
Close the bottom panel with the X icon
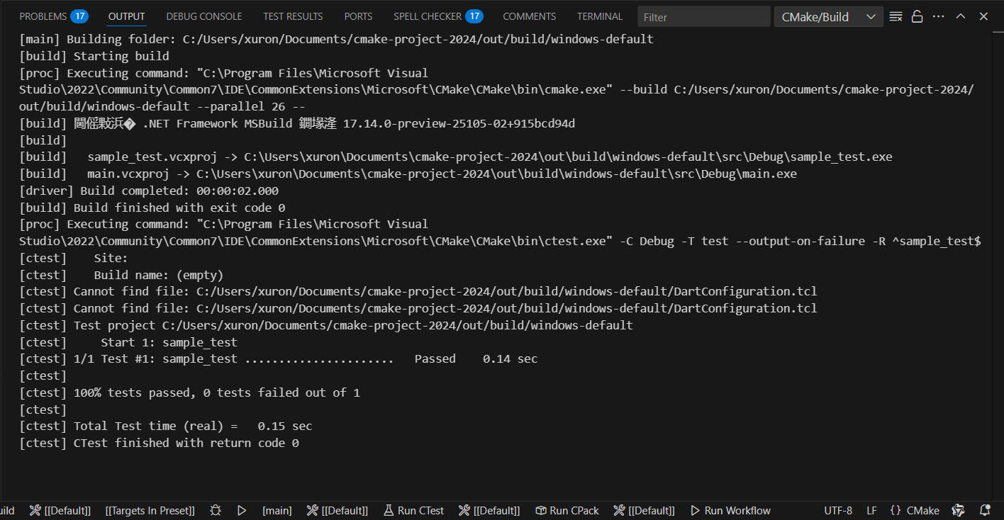(x=983, y=16)
